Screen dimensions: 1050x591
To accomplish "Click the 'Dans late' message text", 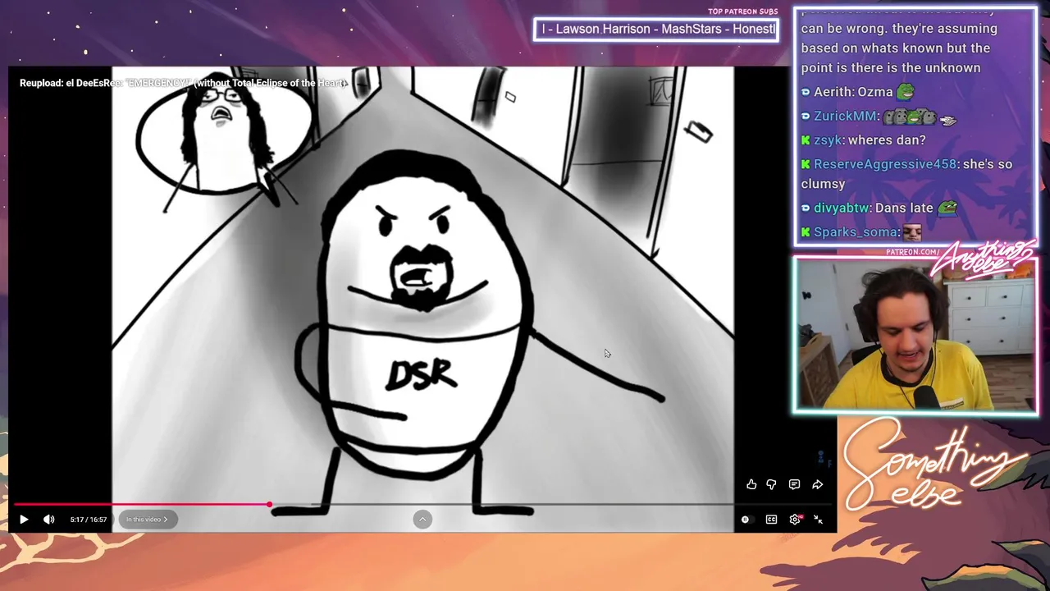I will (904, 208).
